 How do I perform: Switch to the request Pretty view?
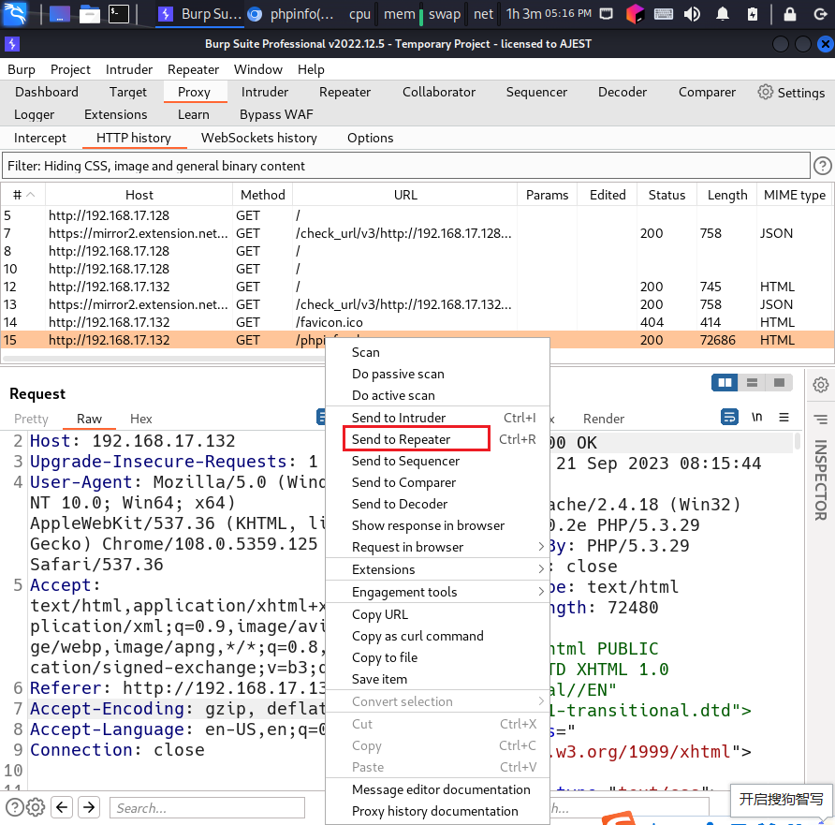point(31,419)
